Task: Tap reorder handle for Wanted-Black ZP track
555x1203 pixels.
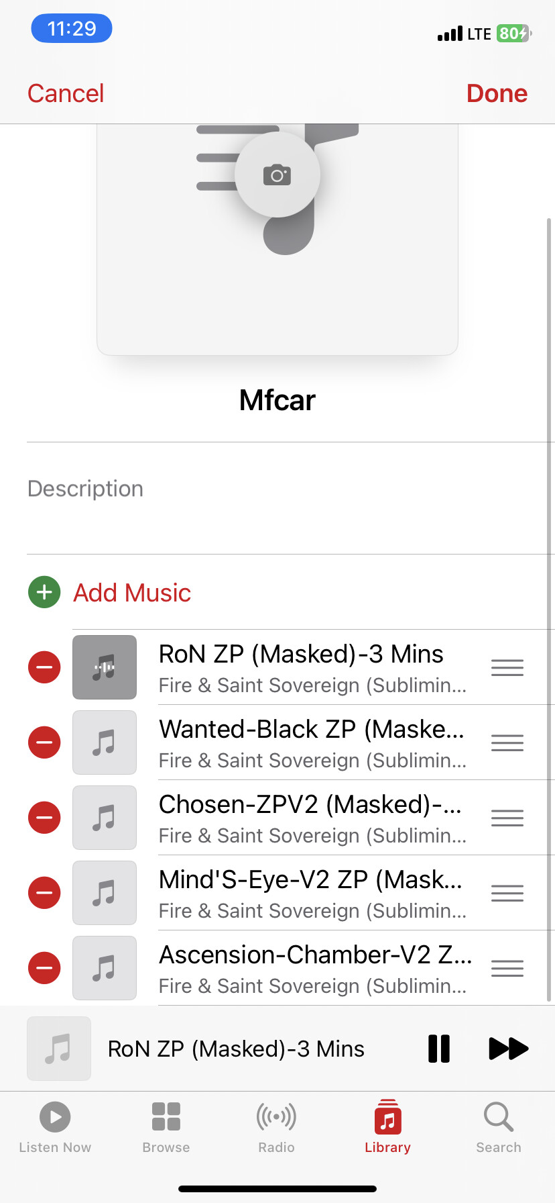Action: tap(507, 742)
